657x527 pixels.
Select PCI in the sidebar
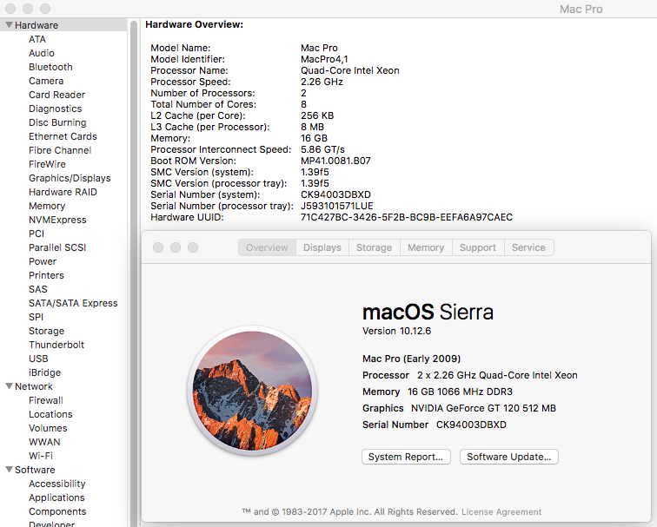36,234
